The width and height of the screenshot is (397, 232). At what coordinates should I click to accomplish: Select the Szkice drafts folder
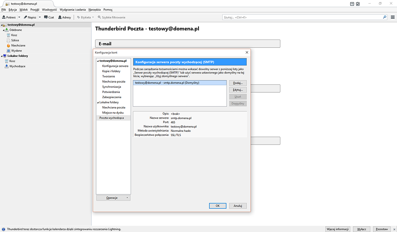click(x=15, y=40)
